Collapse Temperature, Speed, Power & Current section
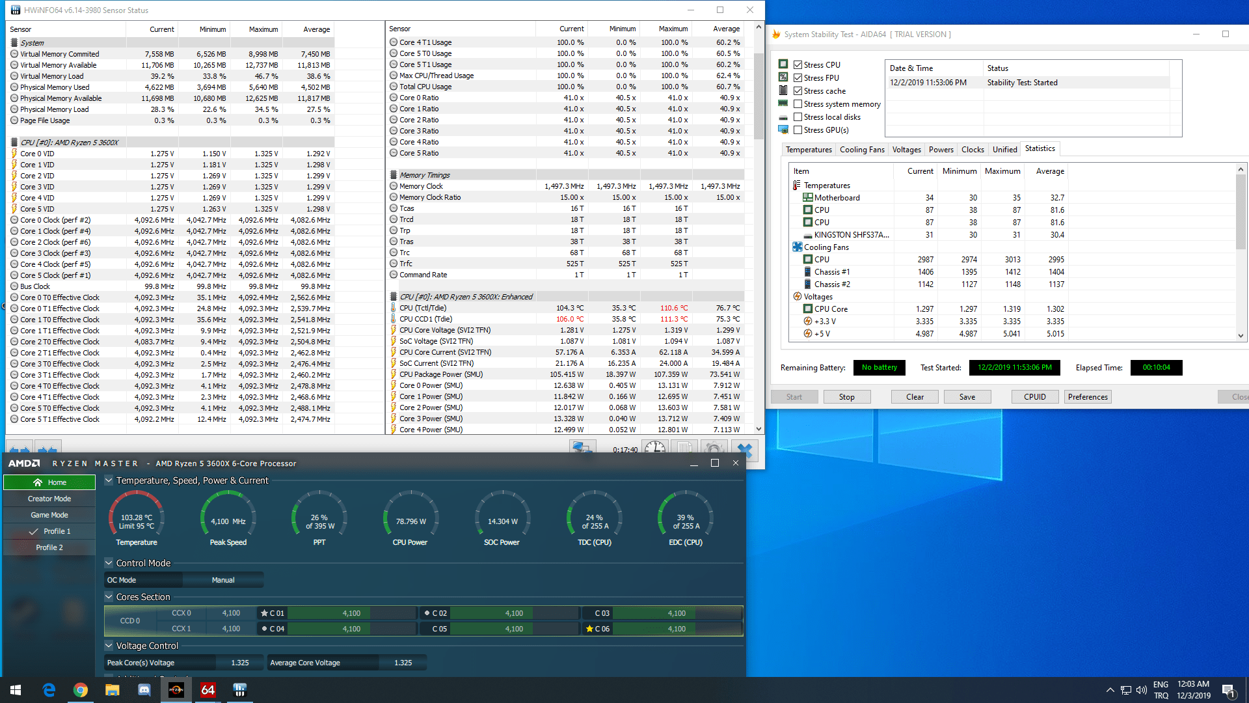The width and height of the screenshot is (1249, 703). pyautogui.click(x=109, y=480)
